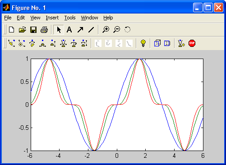Image resolution: width=226 pixels, height=165 pixels.
Task: Save the figure with the floppy disk icon
Action: pos(33,30)
